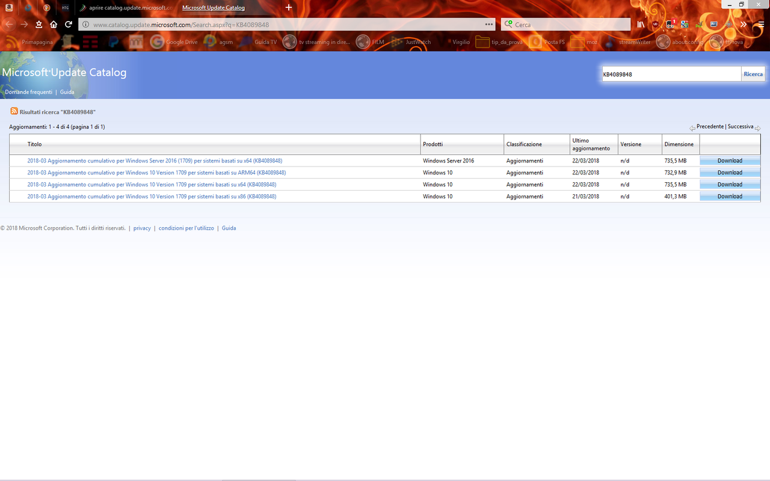
Task: Open the uBlock Origin shield icon
Action: coord(656,25)
